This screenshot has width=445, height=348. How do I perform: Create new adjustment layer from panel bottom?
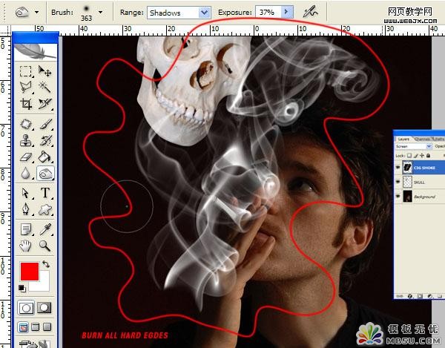pyautogui.click(x=429, y=296)
